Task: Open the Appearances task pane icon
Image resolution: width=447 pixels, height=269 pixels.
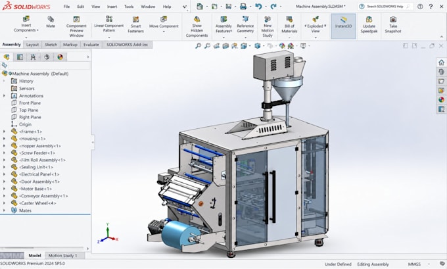Action: 441,100
